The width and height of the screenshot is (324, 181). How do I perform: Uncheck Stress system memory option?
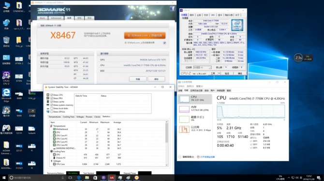[52, 105]
